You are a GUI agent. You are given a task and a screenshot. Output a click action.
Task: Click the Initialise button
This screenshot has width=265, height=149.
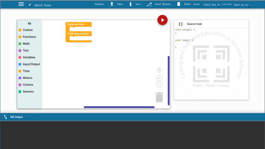click(99, 4)
